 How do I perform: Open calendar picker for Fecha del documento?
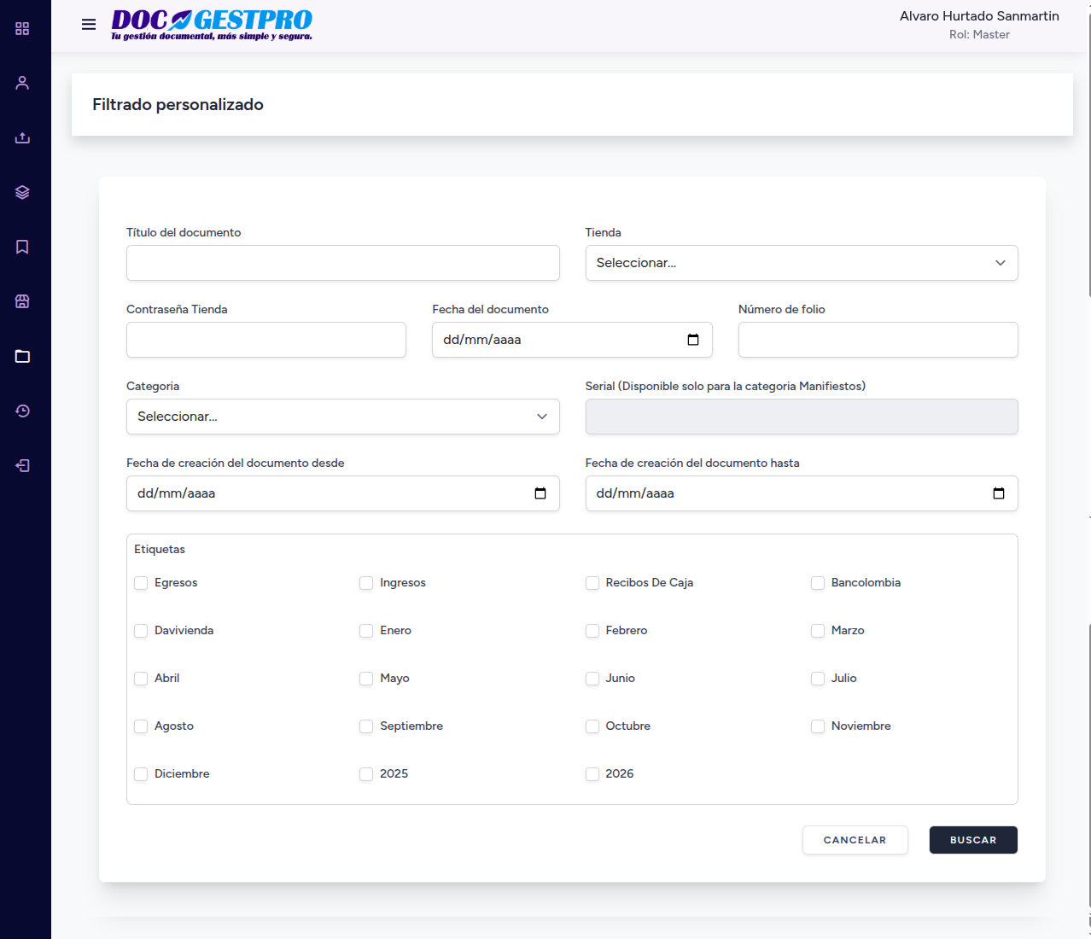(x=693, y=340)
